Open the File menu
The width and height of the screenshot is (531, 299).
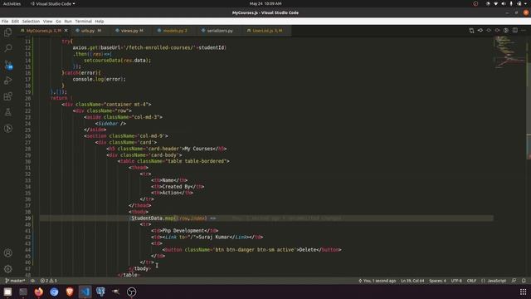tap(5, 21)
